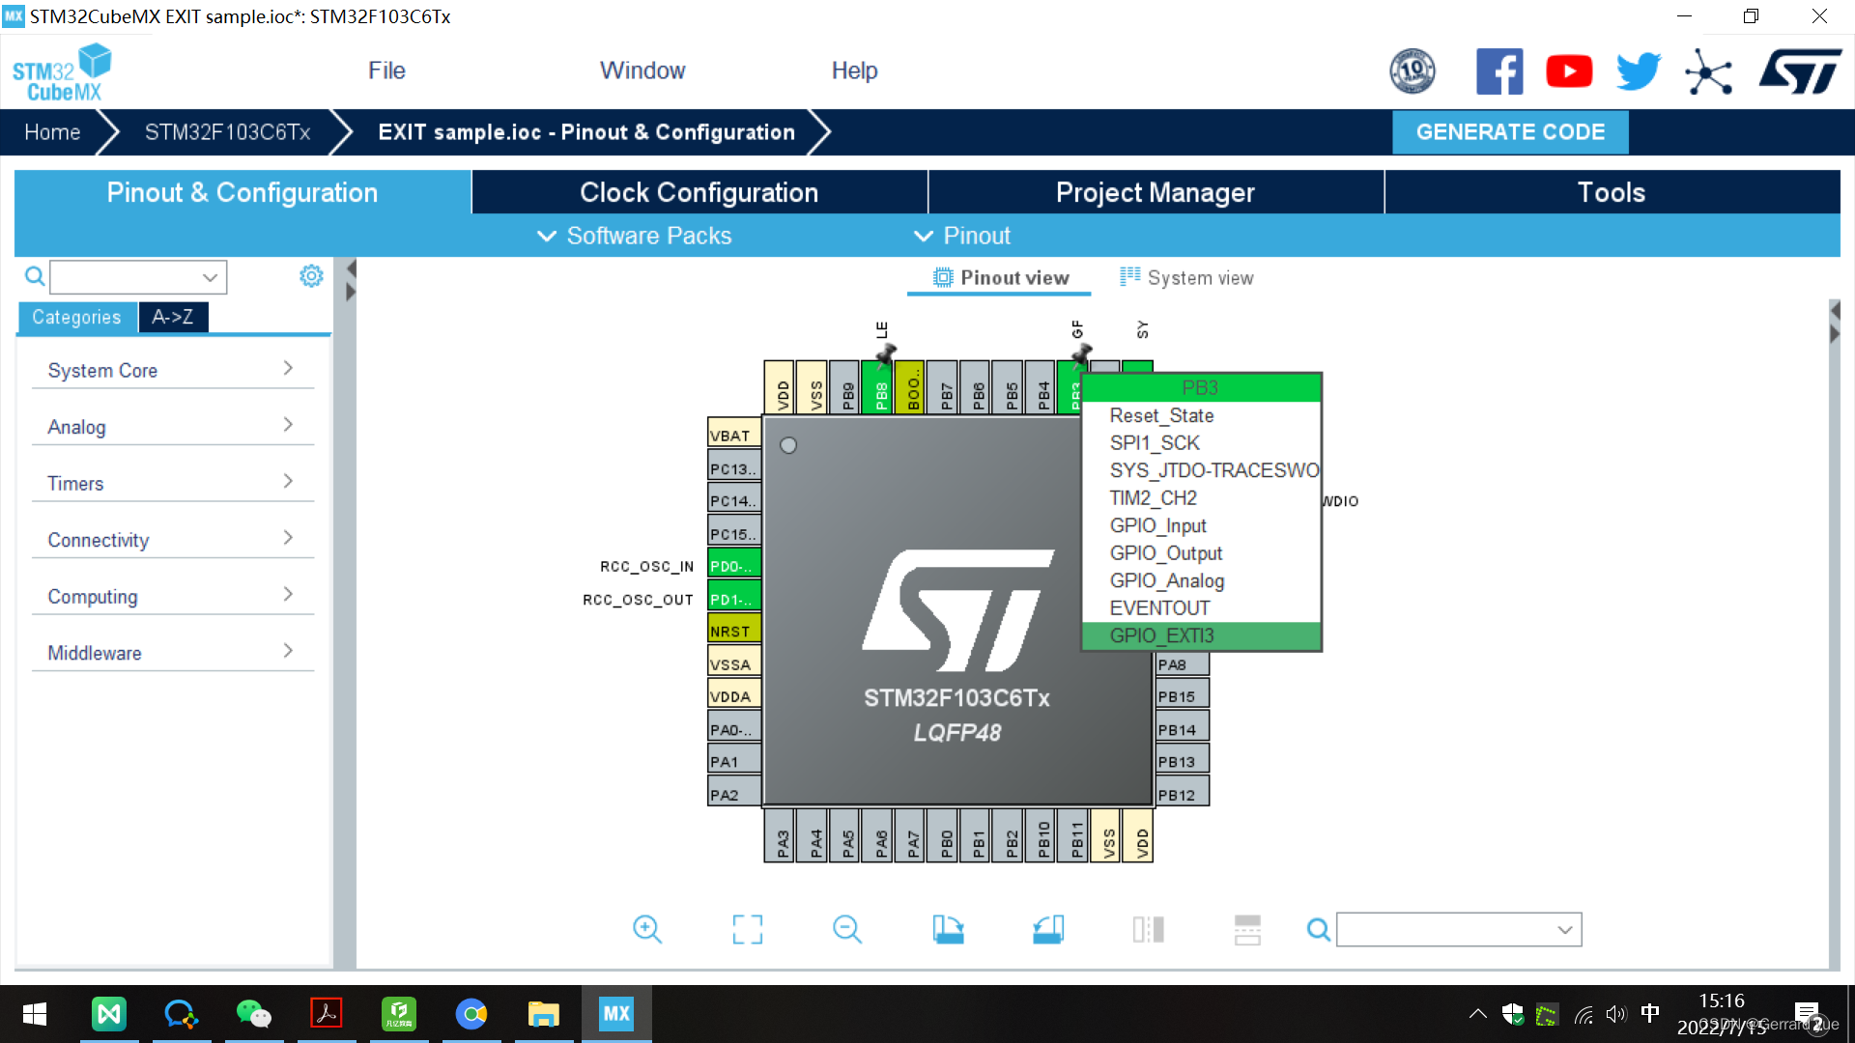Click the green PD0 RCC_OSC_IN pin
The width and height of the screenshot is (1855, 1043).
[733, 566]
